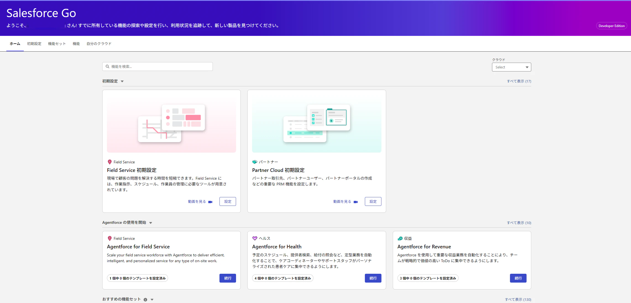
Task: Click the 収益 icon on Agentforce for Revenue card
Action: (400, 238)
